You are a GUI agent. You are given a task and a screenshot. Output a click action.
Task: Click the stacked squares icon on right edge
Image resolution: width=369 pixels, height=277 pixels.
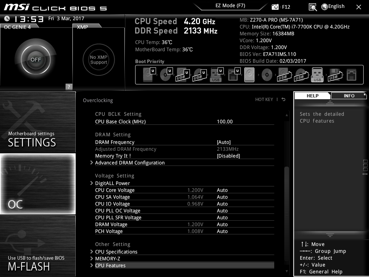click(365, 165)
